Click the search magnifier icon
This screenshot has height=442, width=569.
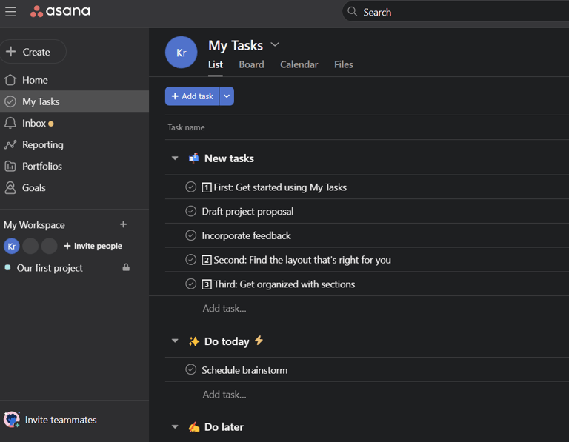click(352, 12)
